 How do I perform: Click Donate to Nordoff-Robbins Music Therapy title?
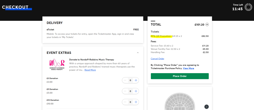[91, 60]
